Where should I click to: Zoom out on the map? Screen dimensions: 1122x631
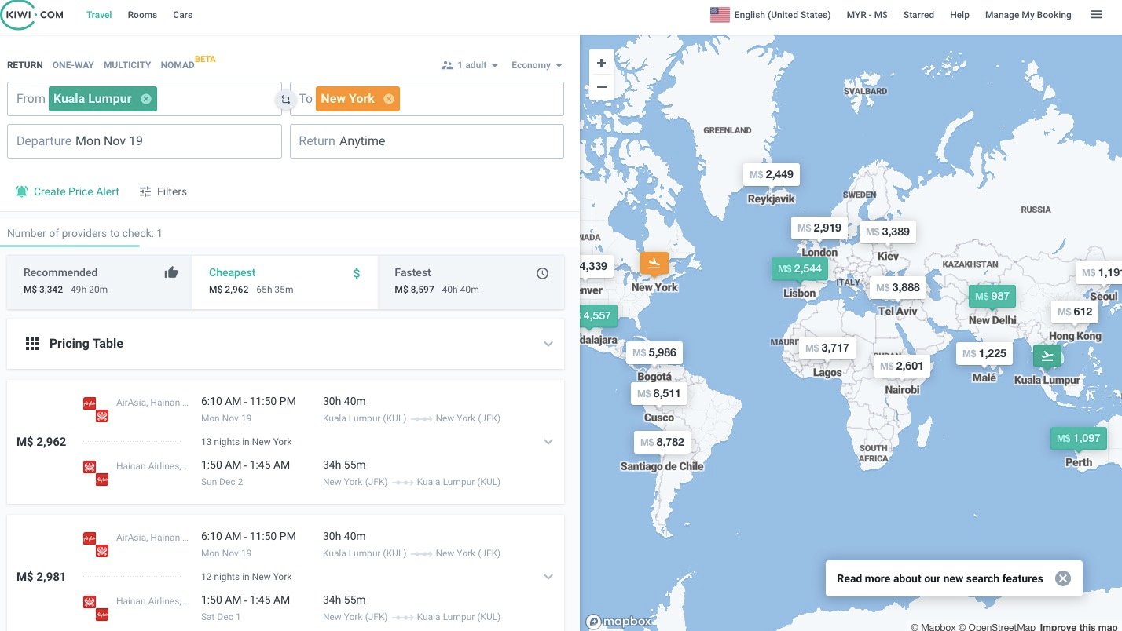click(601, 86)
